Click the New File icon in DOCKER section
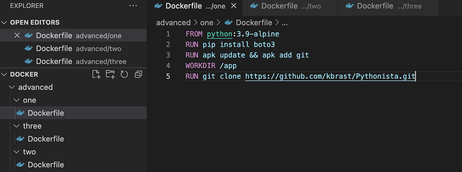Image resolution: width=462 pixels, height=172 pixels. [96, 74]
